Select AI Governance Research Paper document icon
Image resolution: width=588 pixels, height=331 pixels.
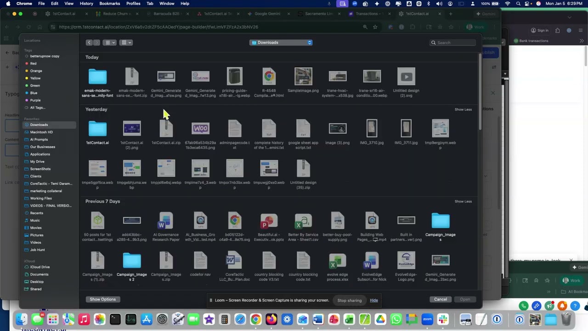tap(166, 221)
